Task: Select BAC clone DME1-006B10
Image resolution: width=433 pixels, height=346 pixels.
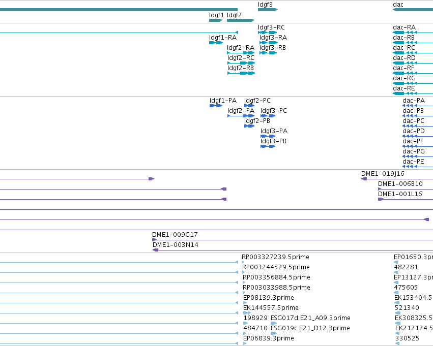Action: coord(400,184)
